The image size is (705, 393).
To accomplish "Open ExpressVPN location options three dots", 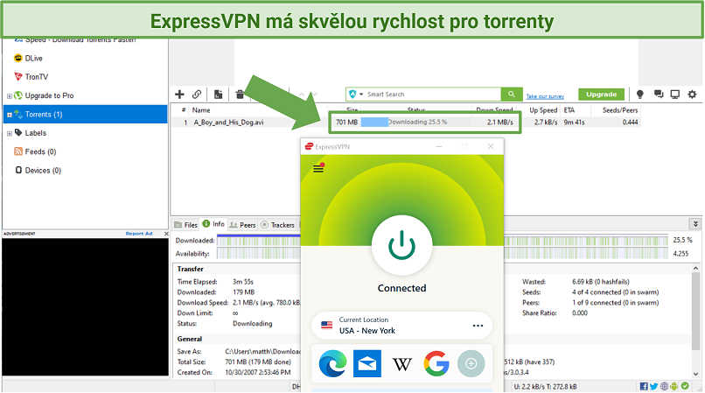I will coord(478,326).
